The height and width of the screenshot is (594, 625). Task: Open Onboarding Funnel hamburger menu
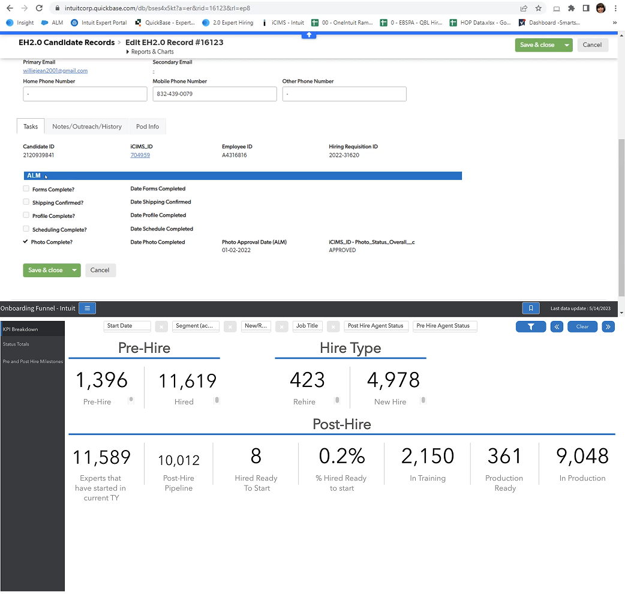[x=88, y=308]
